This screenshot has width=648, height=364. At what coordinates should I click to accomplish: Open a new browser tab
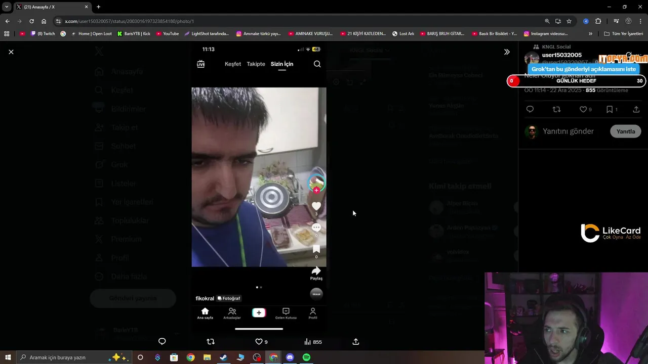(x=98, y=7)
